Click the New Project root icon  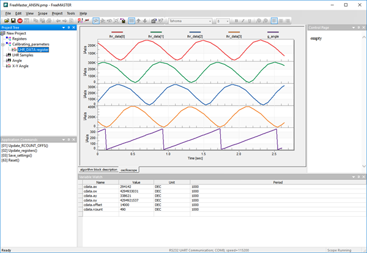(x=3, y=33)
